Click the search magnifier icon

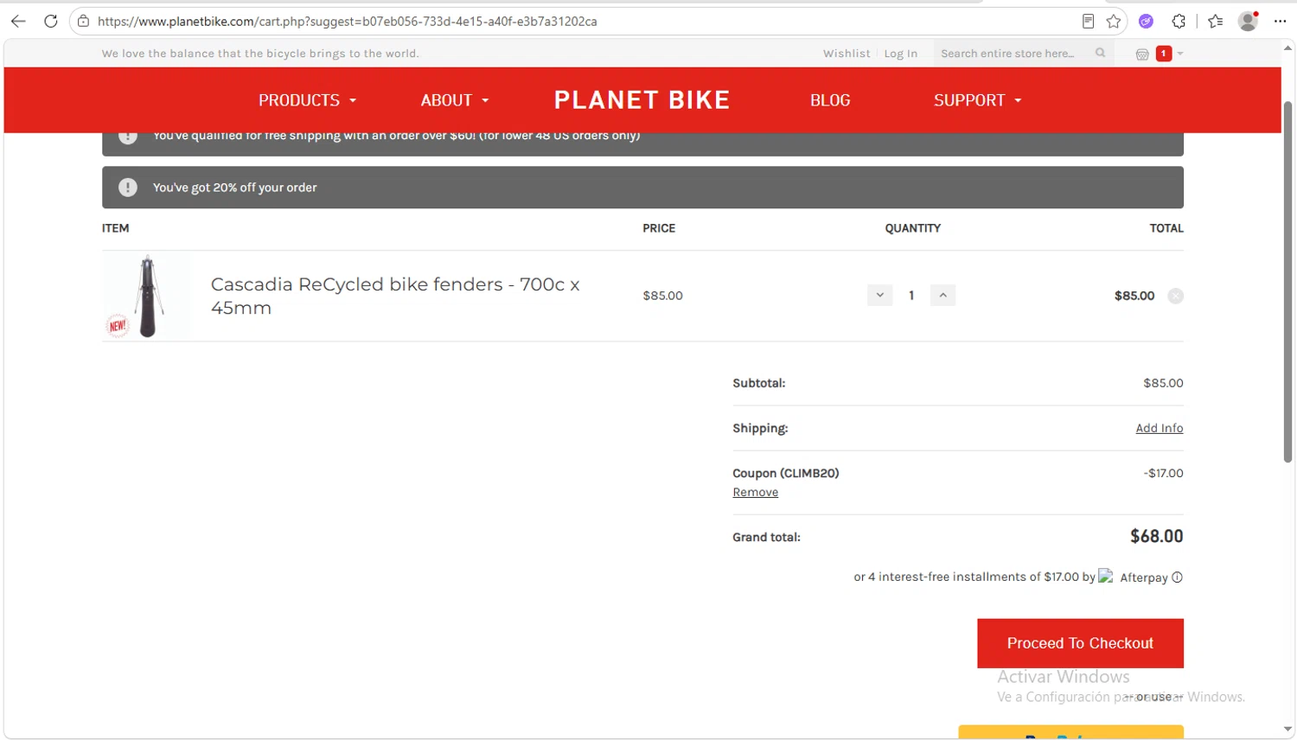point(1101,53)
